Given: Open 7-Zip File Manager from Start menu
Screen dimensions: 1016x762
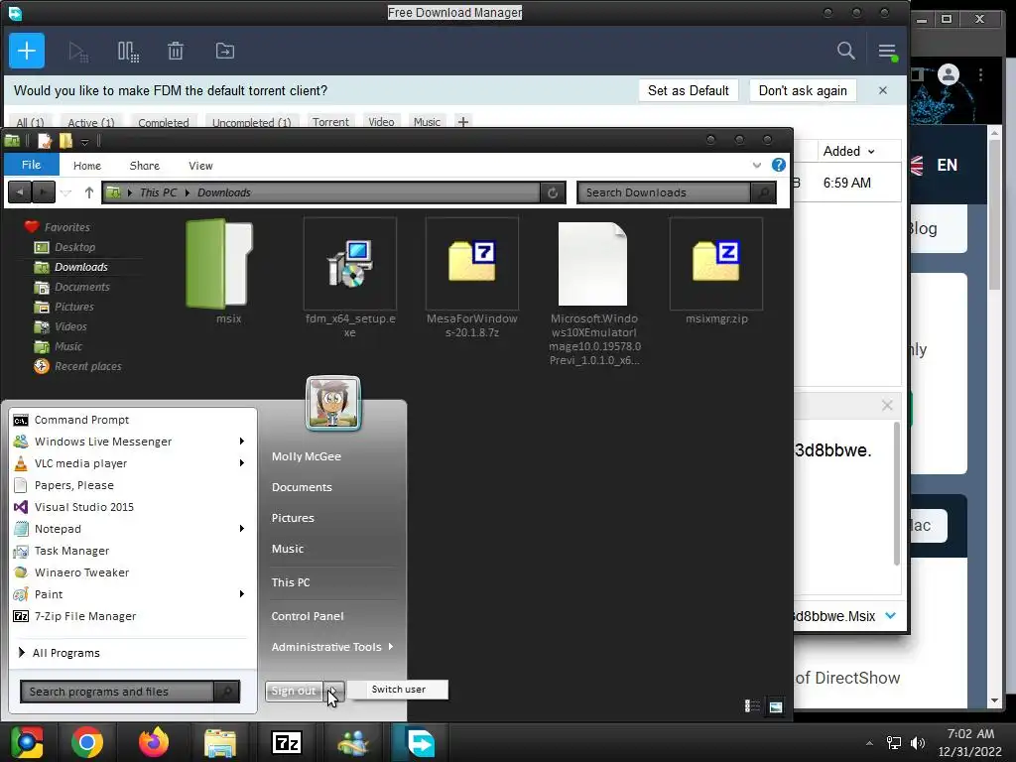Looking at the screenshot, I should (85, 616).
